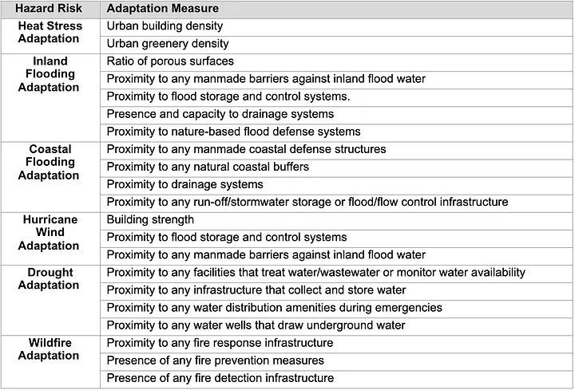The image size is (575, 390).
Task: Click the Adaptation Measure column header
Action: [x=336, y=9]
